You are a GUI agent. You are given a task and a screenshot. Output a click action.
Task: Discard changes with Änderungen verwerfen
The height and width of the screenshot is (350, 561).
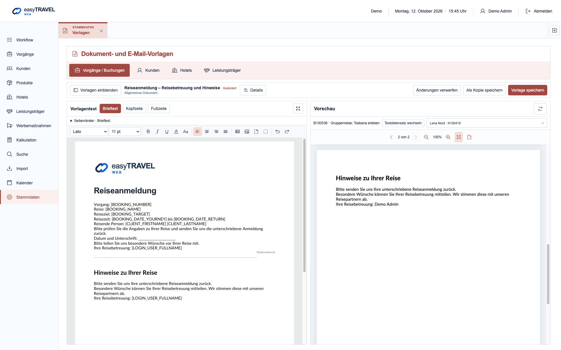[x=437, y=90]
